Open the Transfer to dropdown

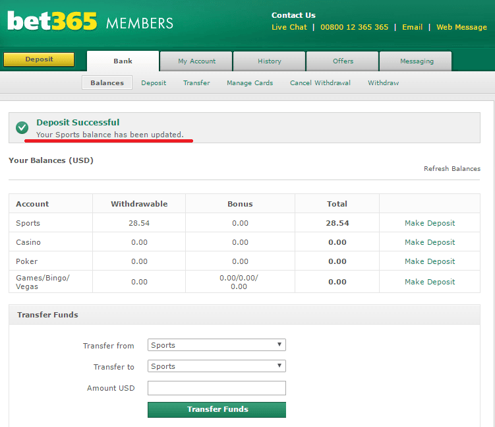(217, 366)
